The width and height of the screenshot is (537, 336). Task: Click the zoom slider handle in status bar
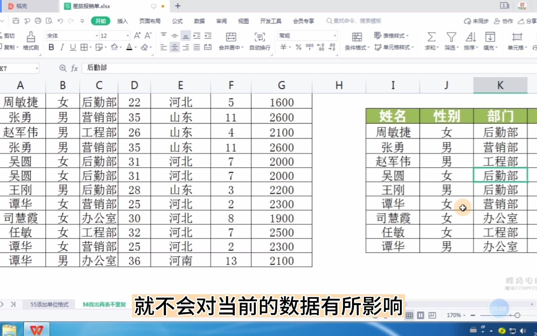tap(517, 315)
